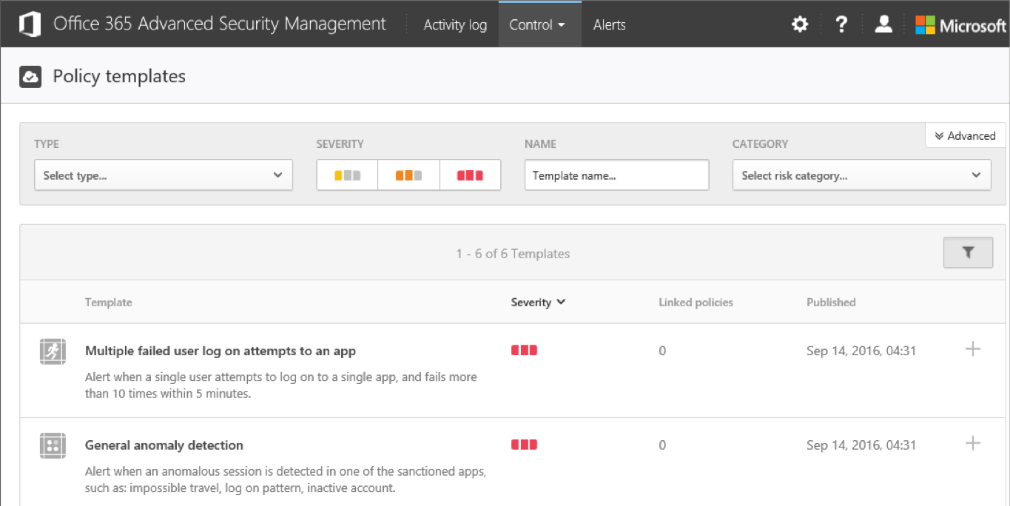The width and height of the screenshot is (1010, 506).
Task: Click description of General anomaly detection template
Action: point(286,479)
